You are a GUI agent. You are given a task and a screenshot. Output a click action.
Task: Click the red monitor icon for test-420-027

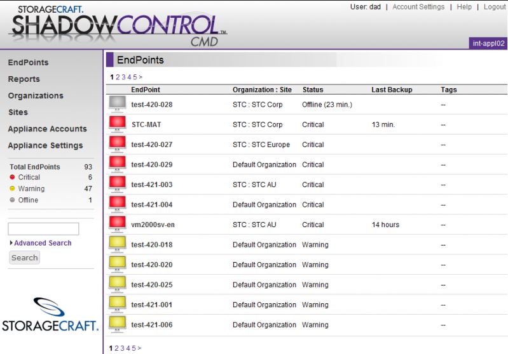pos(117,144)
